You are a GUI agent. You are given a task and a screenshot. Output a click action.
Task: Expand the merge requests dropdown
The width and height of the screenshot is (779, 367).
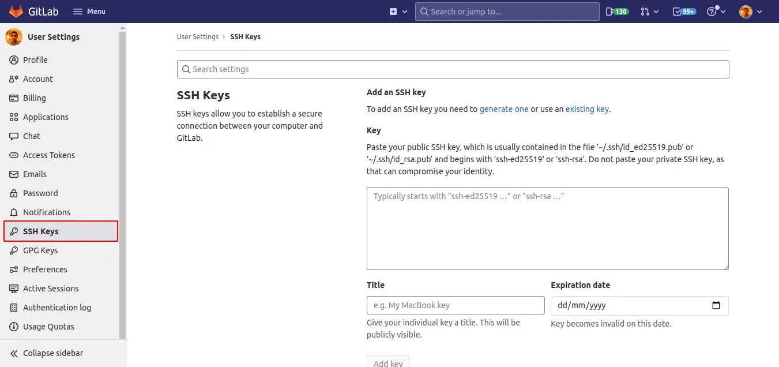650,12
